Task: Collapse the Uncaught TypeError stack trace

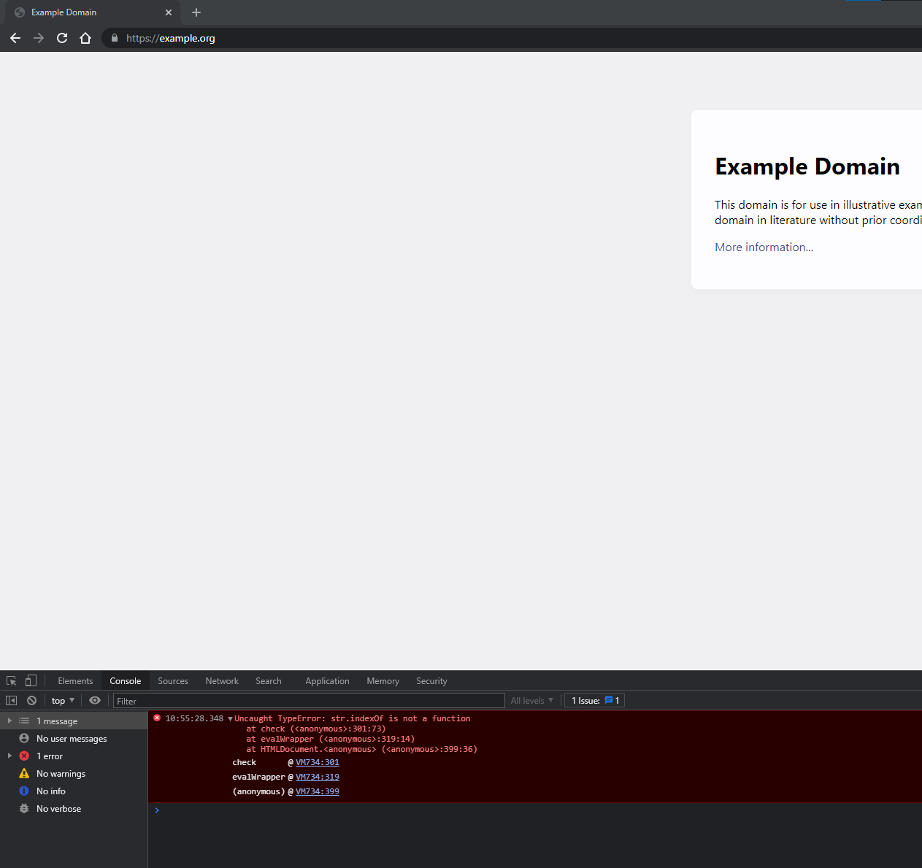Action: (230, 719)
